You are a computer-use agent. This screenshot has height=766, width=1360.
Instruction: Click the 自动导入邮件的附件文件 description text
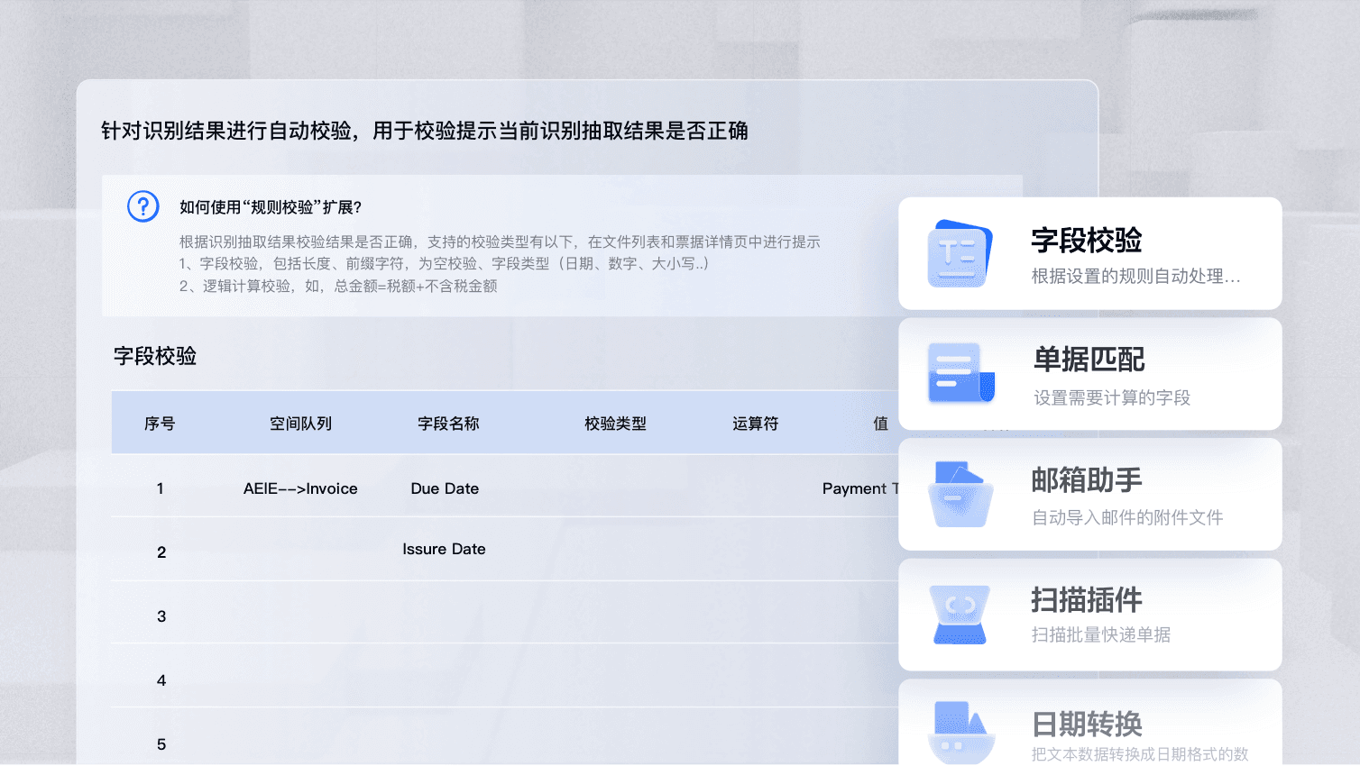coord(1127,517)
